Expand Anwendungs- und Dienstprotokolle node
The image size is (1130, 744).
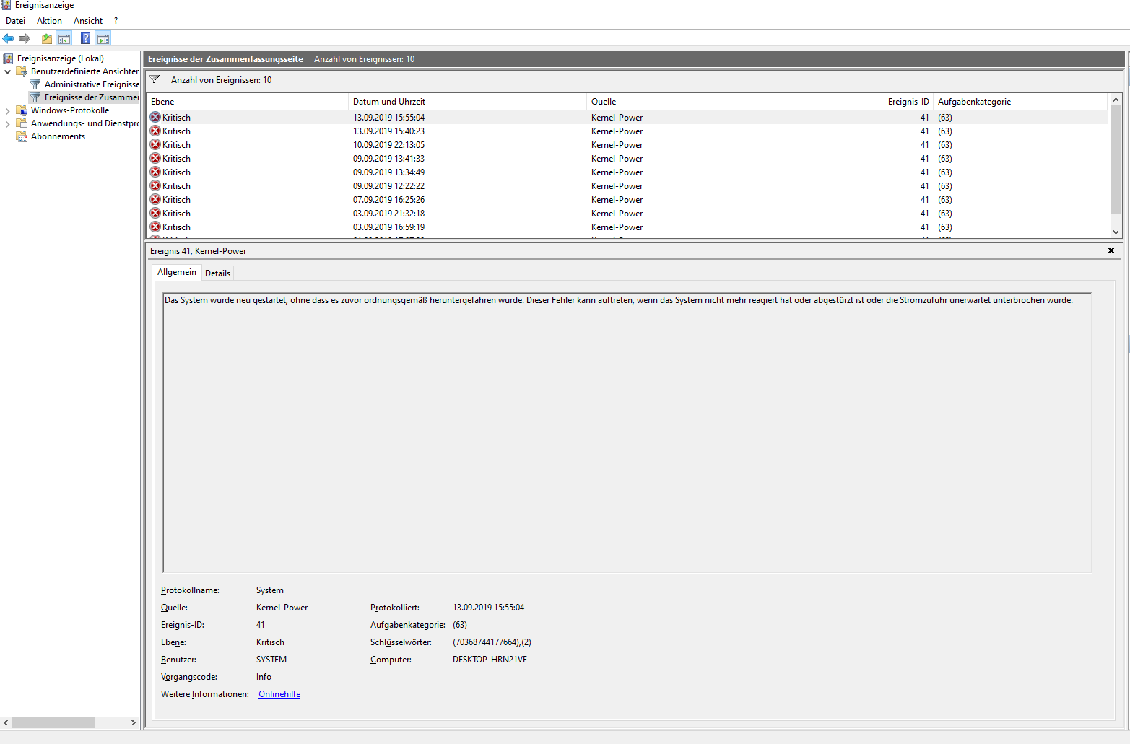coord(8,124)
